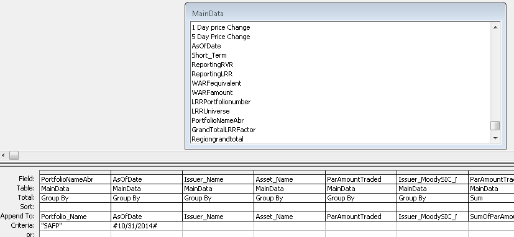The width and height of the screenshot is (514, 237).
Task: Click the field list vertical scrollbar thumb
Action: coord(495,125)
